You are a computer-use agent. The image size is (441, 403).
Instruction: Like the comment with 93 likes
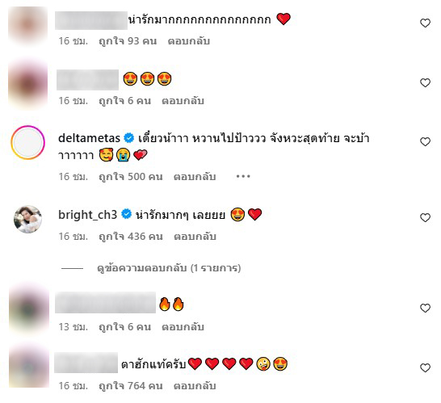(x=425, y=23)
